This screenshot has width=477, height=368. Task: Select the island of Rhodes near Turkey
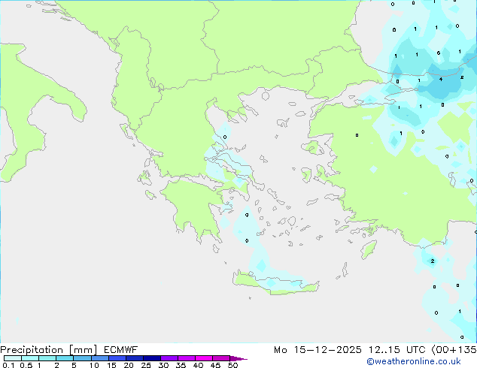(x=368, y=249)
